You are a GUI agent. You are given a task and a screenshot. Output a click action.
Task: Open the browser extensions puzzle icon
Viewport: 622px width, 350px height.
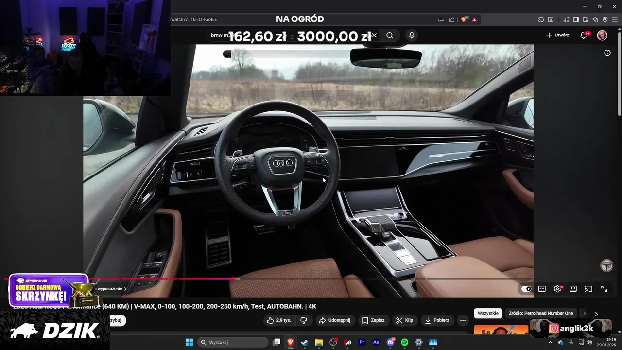pos(541,19)
